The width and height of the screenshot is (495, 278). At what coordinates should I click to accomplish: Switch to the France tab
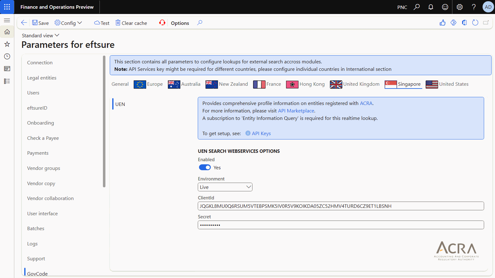pyautogui.click(x=267, y=84)
